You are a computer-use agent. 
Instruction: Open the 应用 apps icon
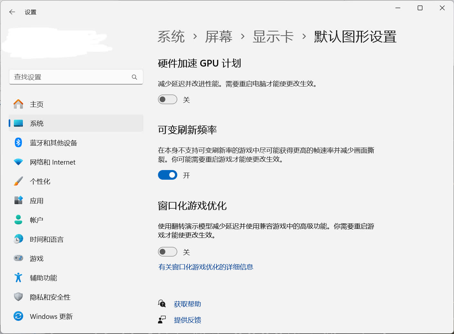(18, 200)
